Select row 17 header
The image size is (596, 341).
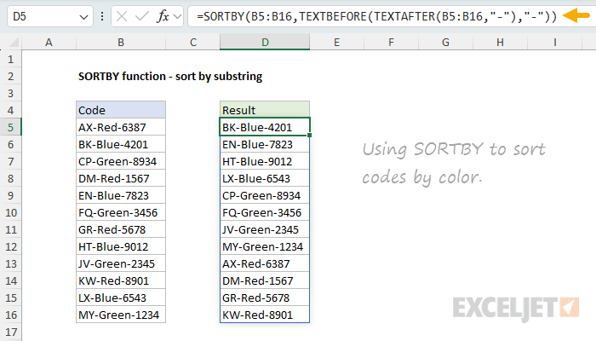click(x=10, y=332)
